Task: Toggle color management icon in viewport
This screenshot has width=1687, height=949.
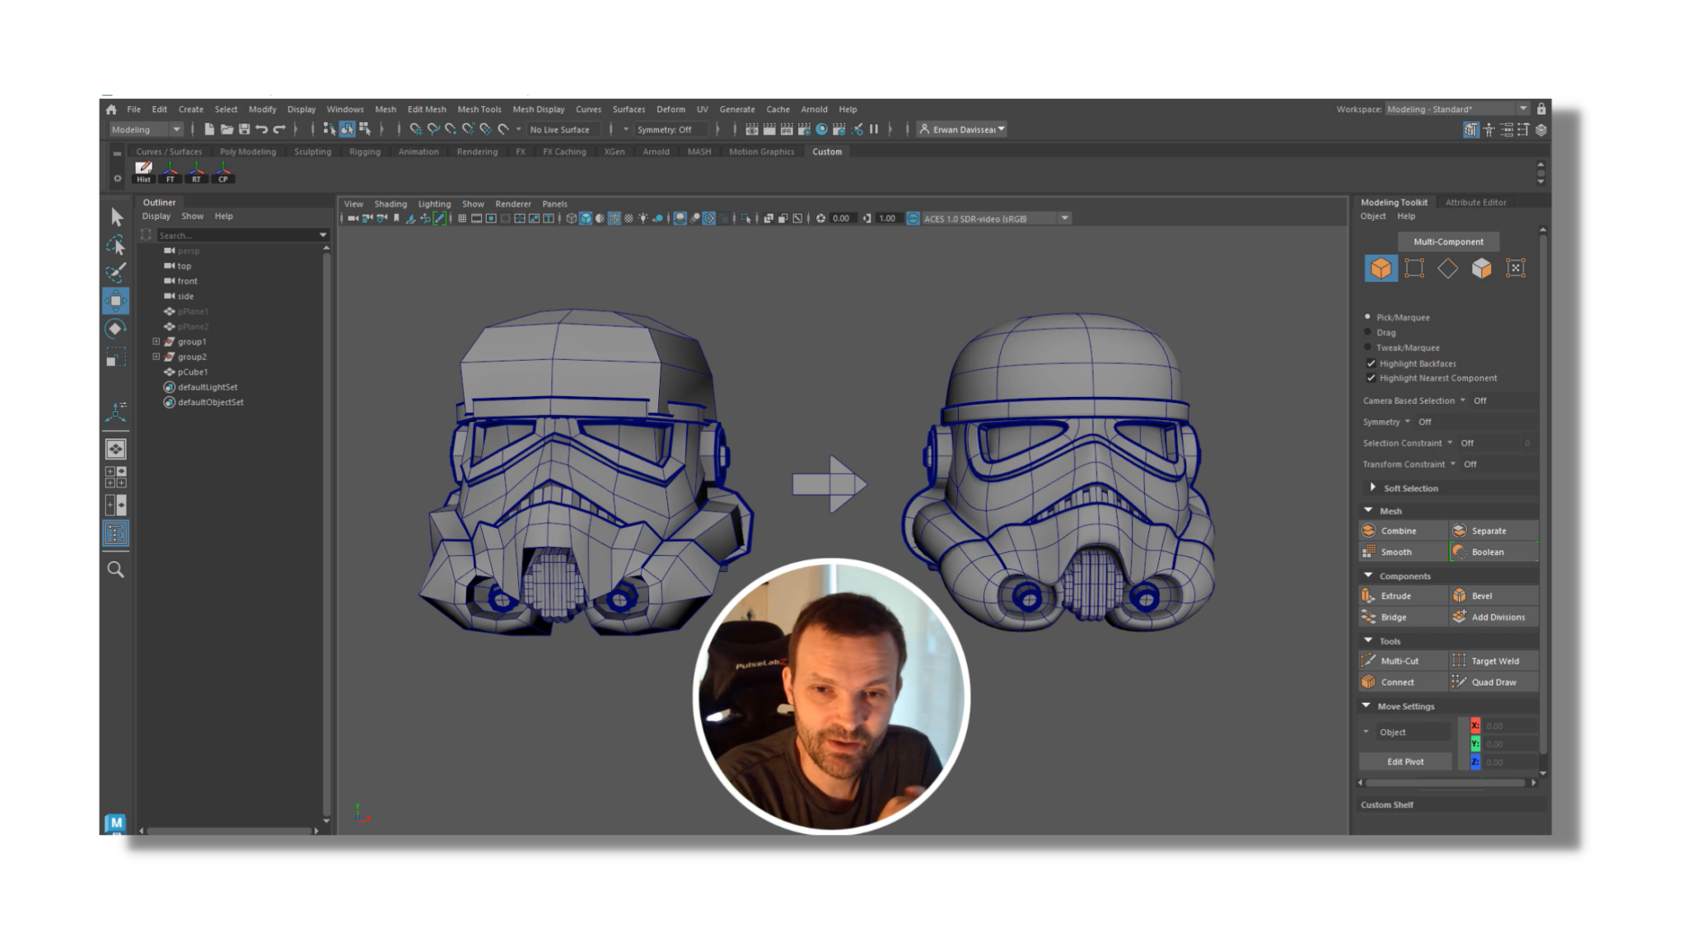Action: [x=913, y=218]
